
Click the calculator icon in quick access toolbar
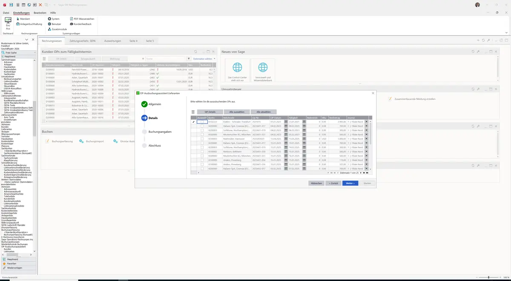[18, 5]
